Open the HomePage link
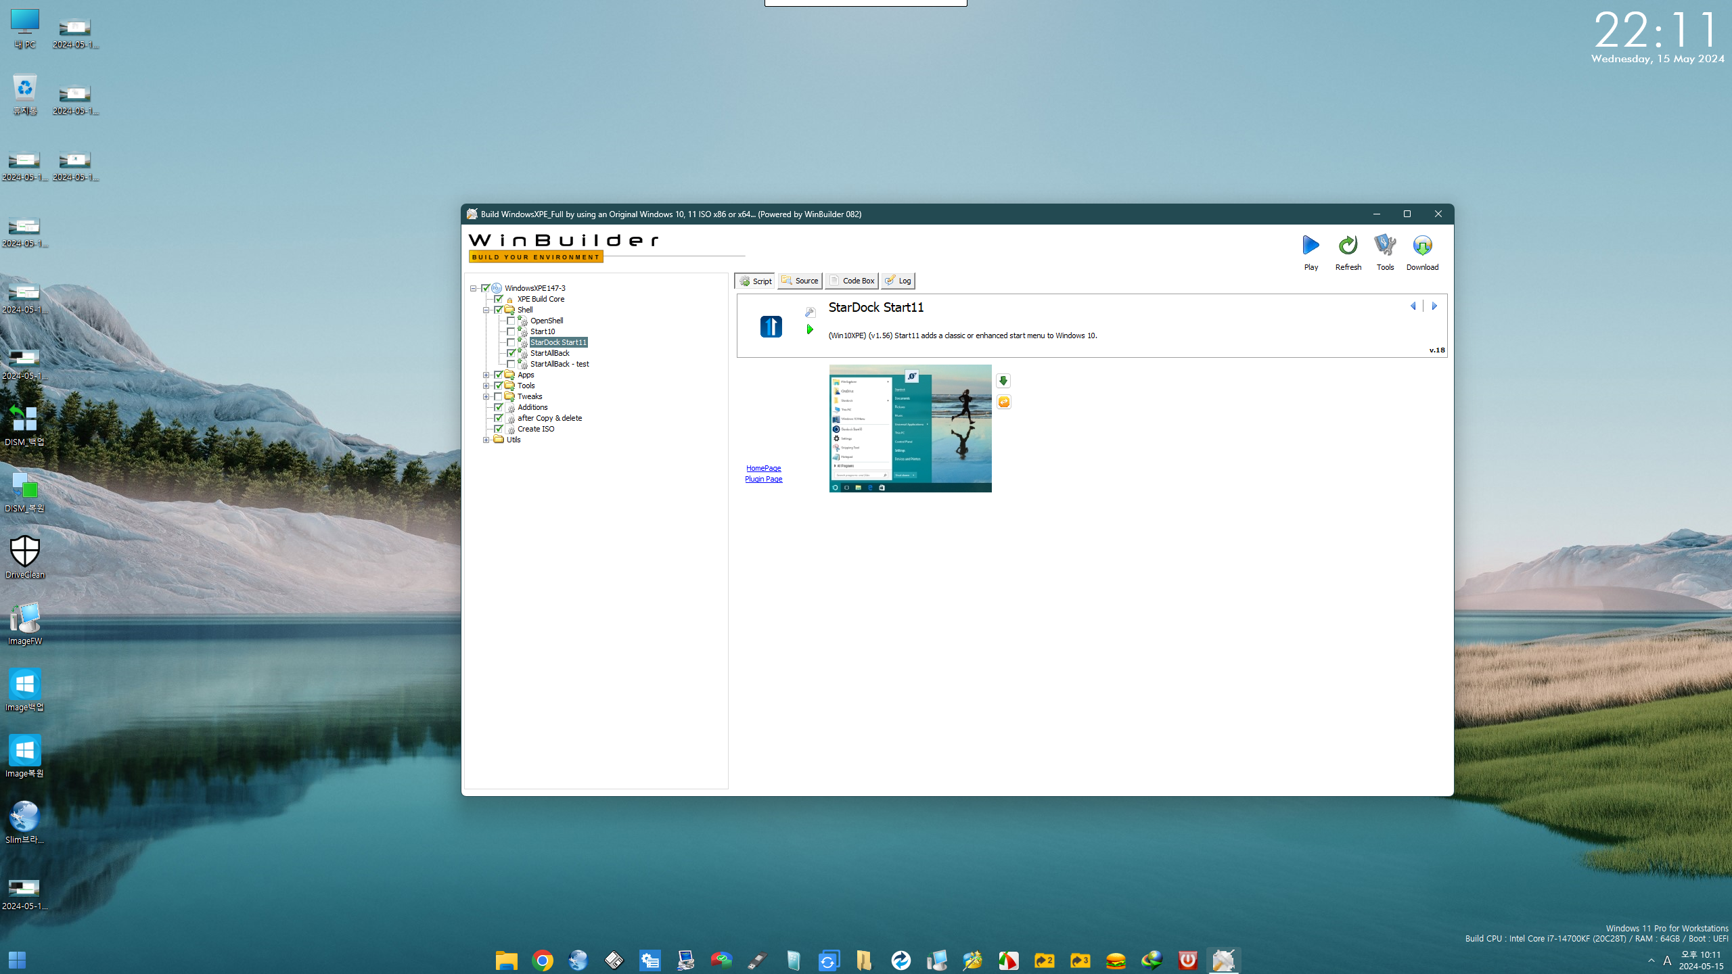The width and height of the screenshot is (1732, 974). pos(763,468)
